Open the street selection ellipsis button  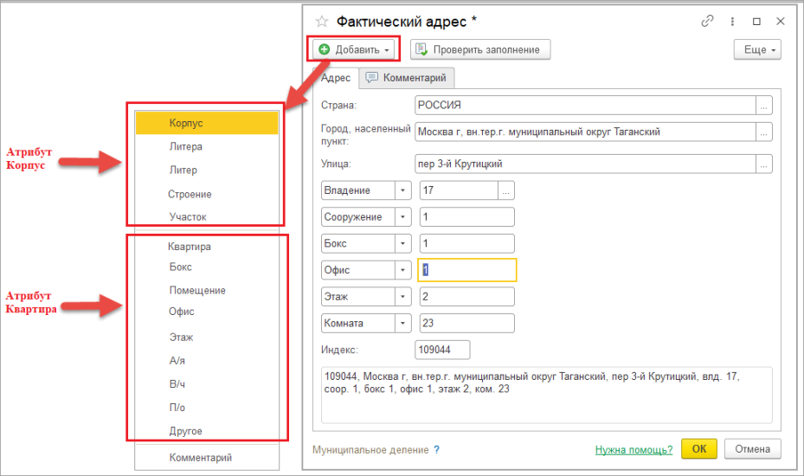763,164
